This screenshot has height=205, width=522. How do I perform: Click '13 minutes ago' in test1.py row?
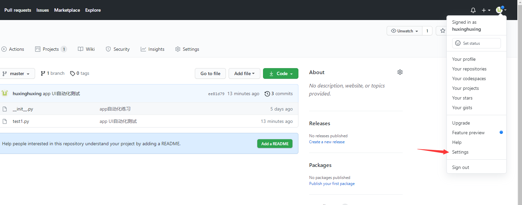277,121
